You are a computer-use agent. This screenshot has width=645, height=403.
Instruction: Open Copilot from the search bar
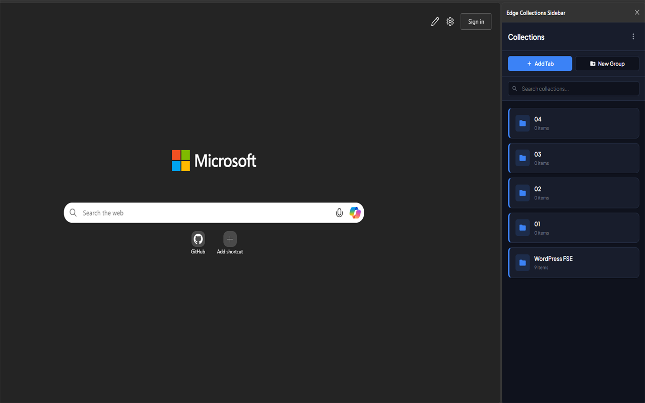[355, 213]
